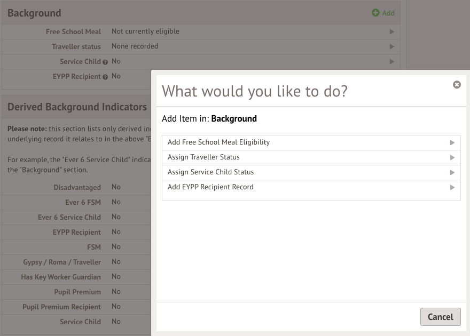
Task: Select Add Free School Meal Eligibility option
Action: pyautogui.click(x=218, y=142)
